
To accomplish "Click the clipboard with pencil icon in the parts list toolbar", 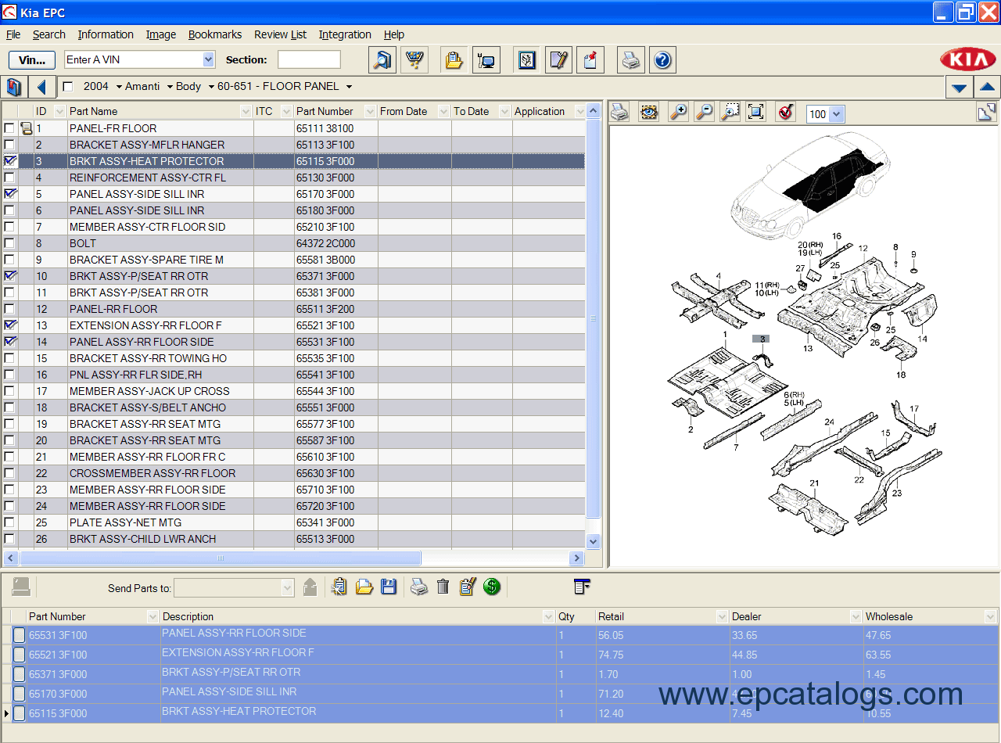I will coord(468,587).
